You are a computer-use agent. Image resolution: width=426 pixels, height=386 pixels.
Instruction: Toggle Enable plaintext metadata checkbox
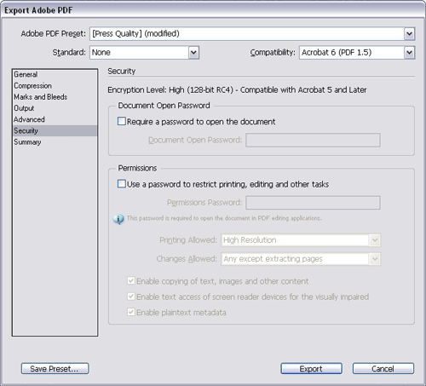pyautogui.click(x=131, y=312)
